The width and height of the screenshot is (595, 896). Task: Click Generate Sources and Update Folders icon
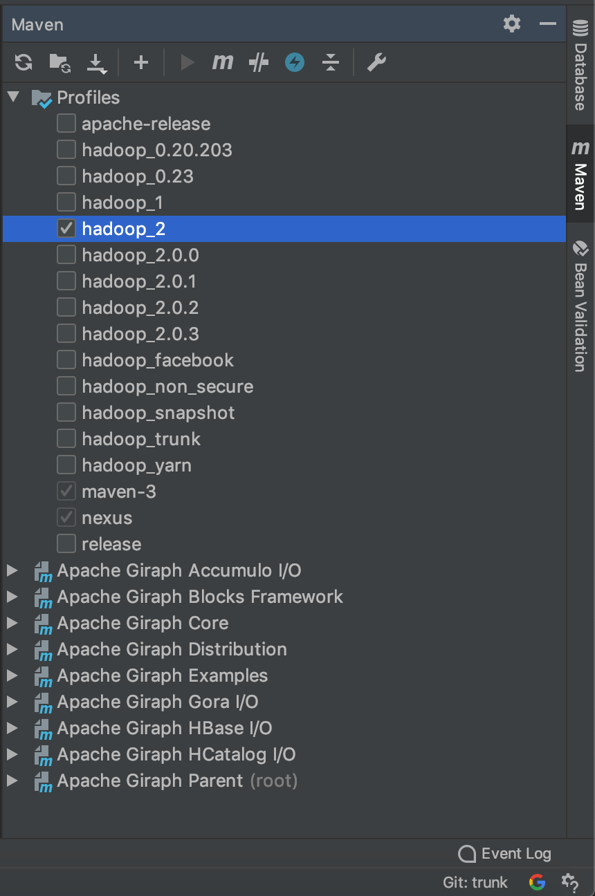pos(60,63)
